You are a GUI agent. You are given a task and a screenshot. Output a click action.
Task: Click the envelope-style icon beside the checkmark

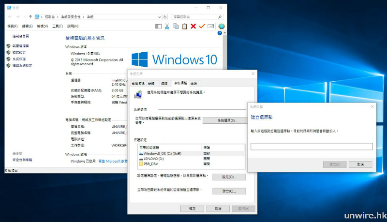pos(210,26)
